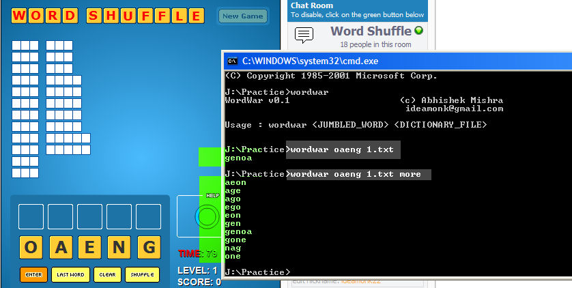Viewport: 572px width, 288px height.
Task: Click the output word 'one'
Action: tap(233, 257)
